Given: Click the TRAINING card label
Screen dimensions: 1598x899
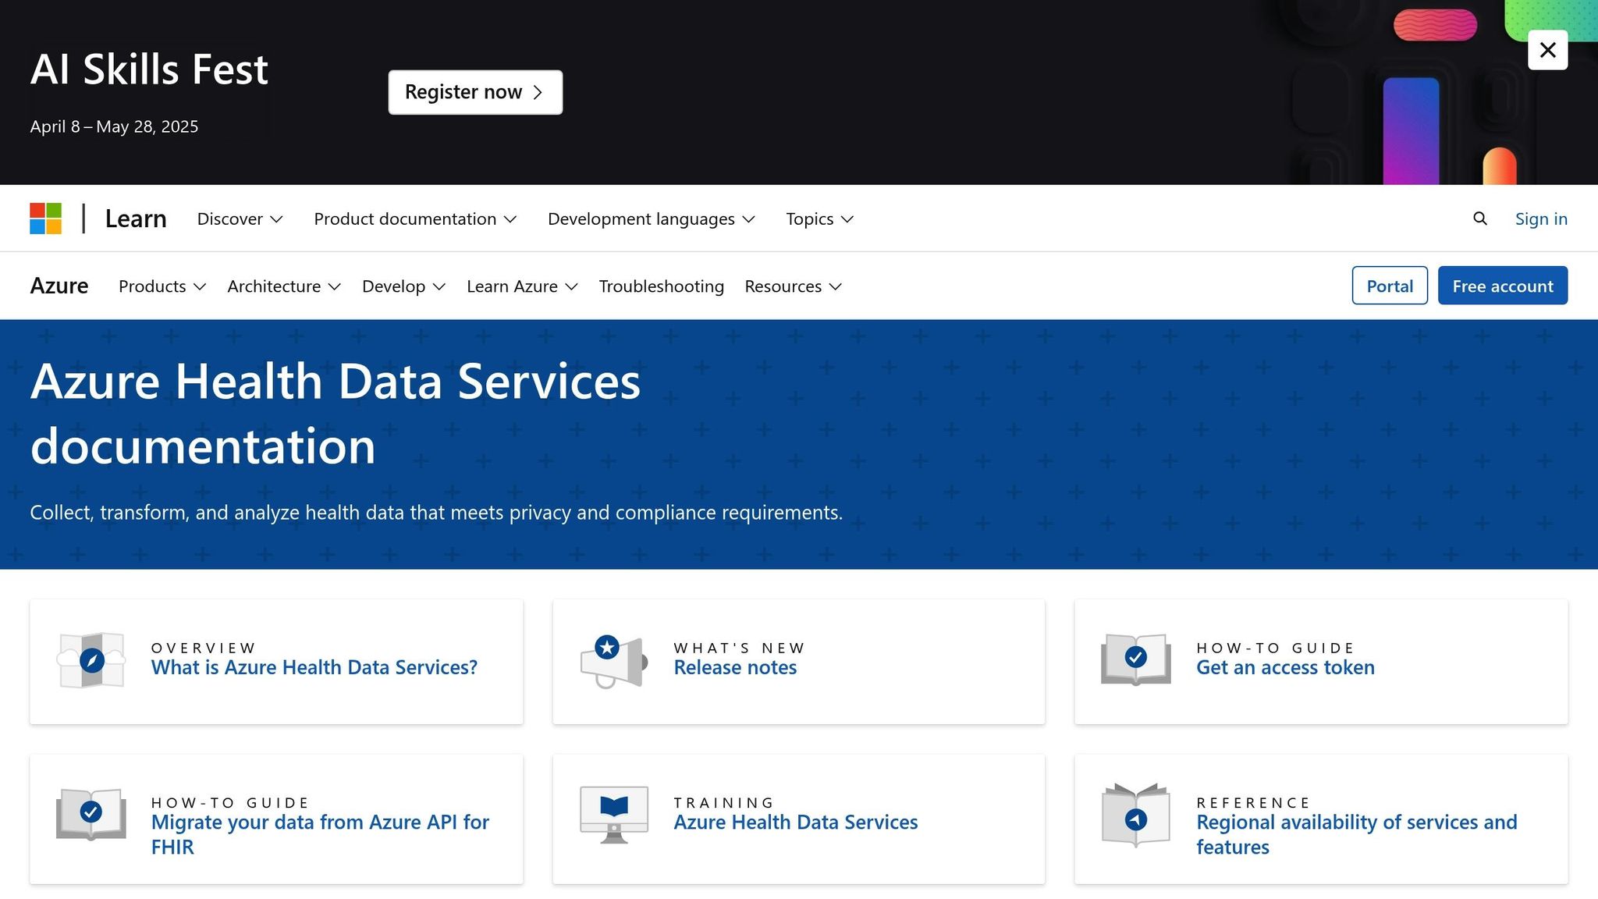Looking at the screenshot, I should [x=723, y=802].
